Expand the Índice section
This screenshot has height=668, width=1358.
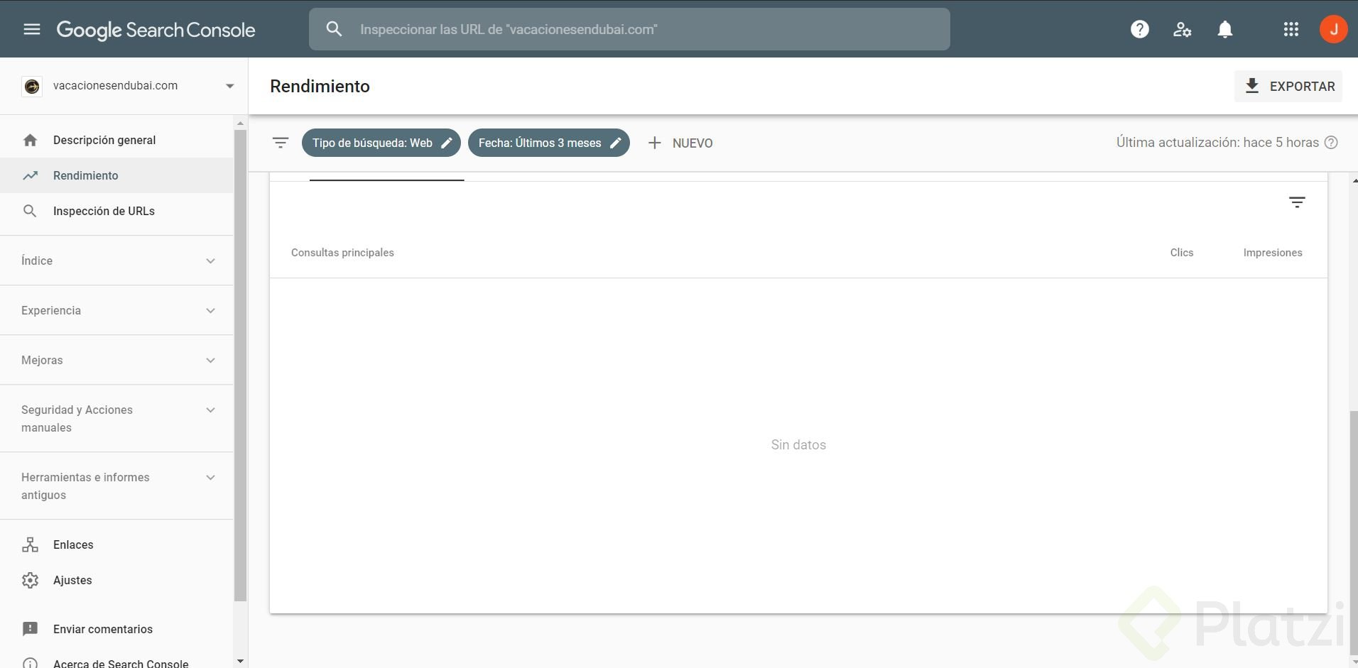coord(117,261)
